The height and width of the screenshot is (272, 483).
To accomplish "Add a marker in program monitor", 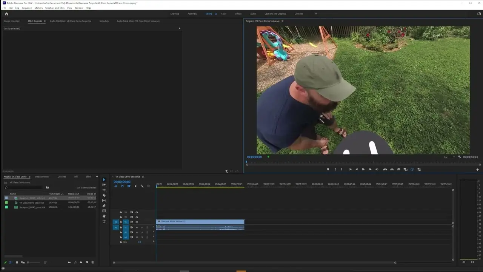I will click(x=328, y=169).
